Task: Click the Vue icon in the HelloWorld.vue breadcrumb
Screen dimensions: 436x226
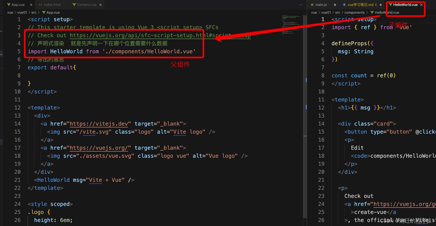Action: 372,12
